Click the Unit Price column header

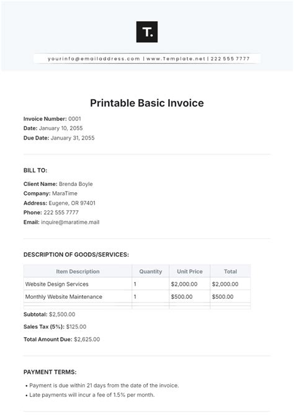[x=190, y=272]
